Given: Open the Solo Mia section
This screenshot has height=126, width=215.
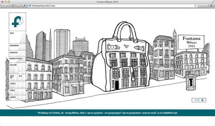Looking at the screenshot, I should [x=13, y=65].
